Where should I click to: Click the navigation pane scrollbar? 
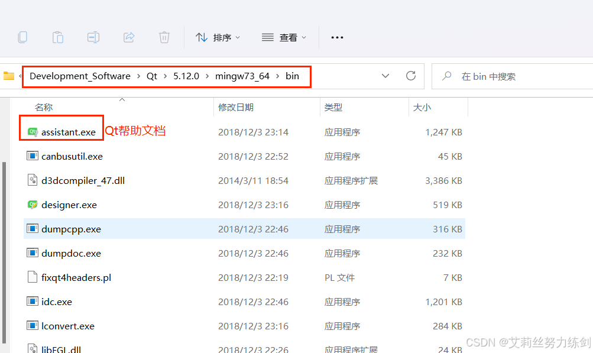click(4, 252)
